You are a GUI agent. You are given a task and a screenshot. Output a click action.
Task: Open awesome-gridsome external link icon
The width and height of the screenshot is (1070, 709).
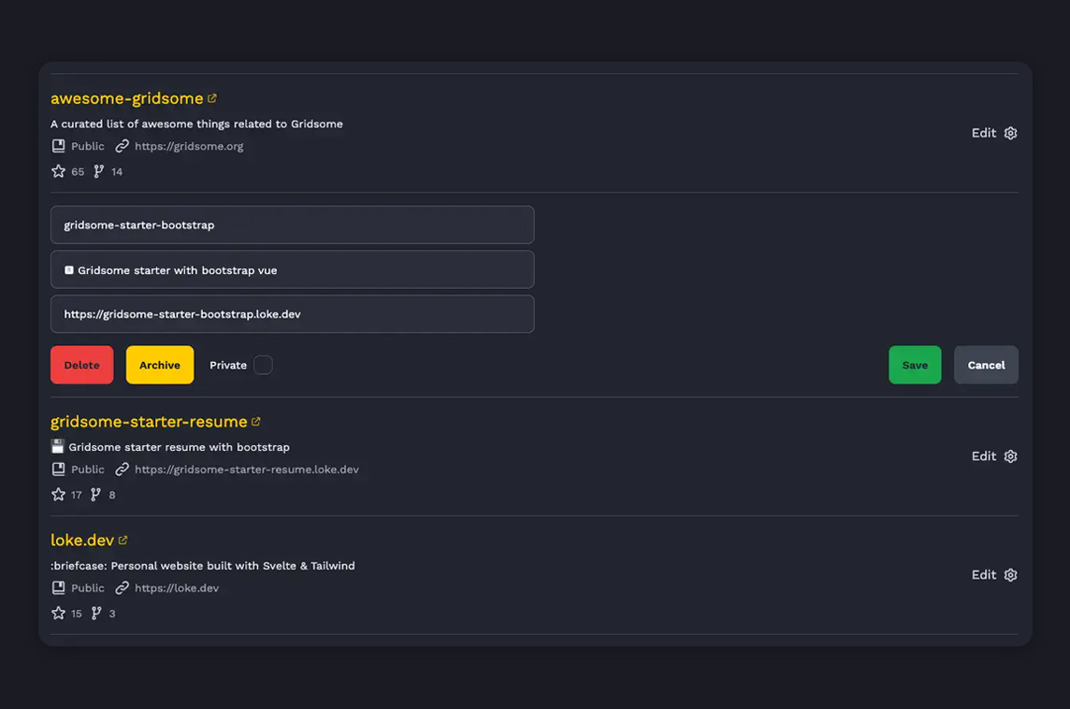212,98
